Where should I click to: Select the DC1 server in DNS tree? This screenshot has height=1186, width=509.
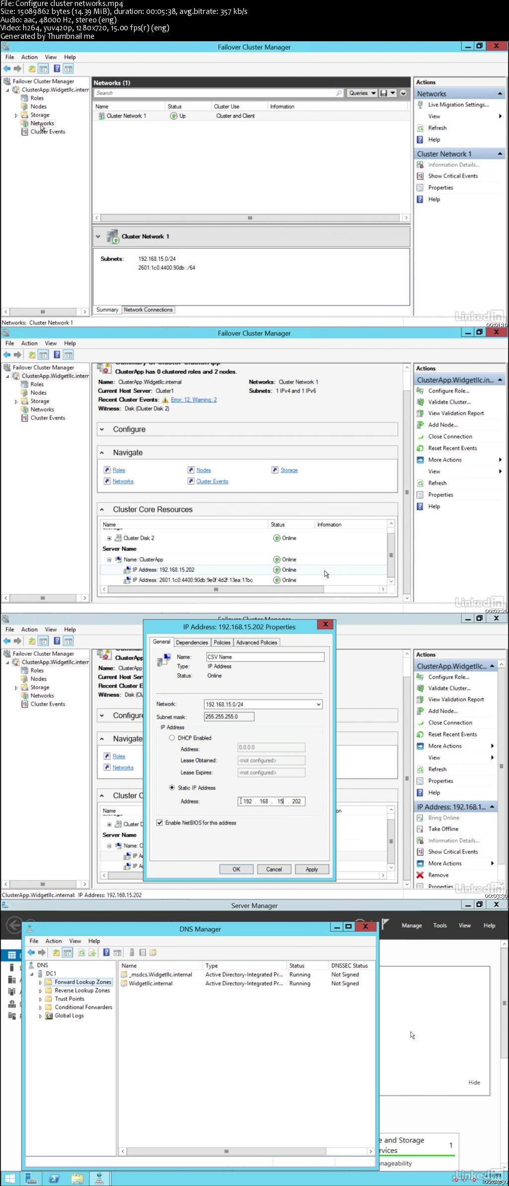[51, 973]
